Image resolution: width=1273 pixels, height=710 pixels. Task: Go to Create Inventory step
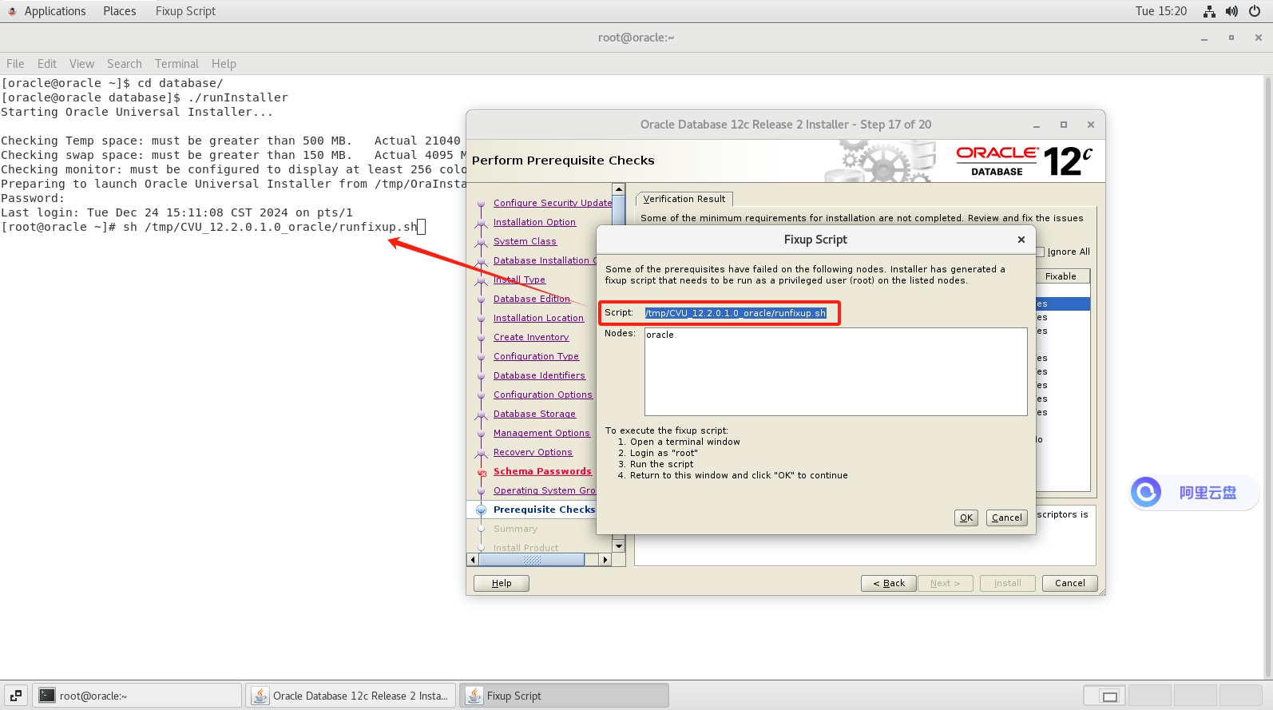(x=531, y=337)
